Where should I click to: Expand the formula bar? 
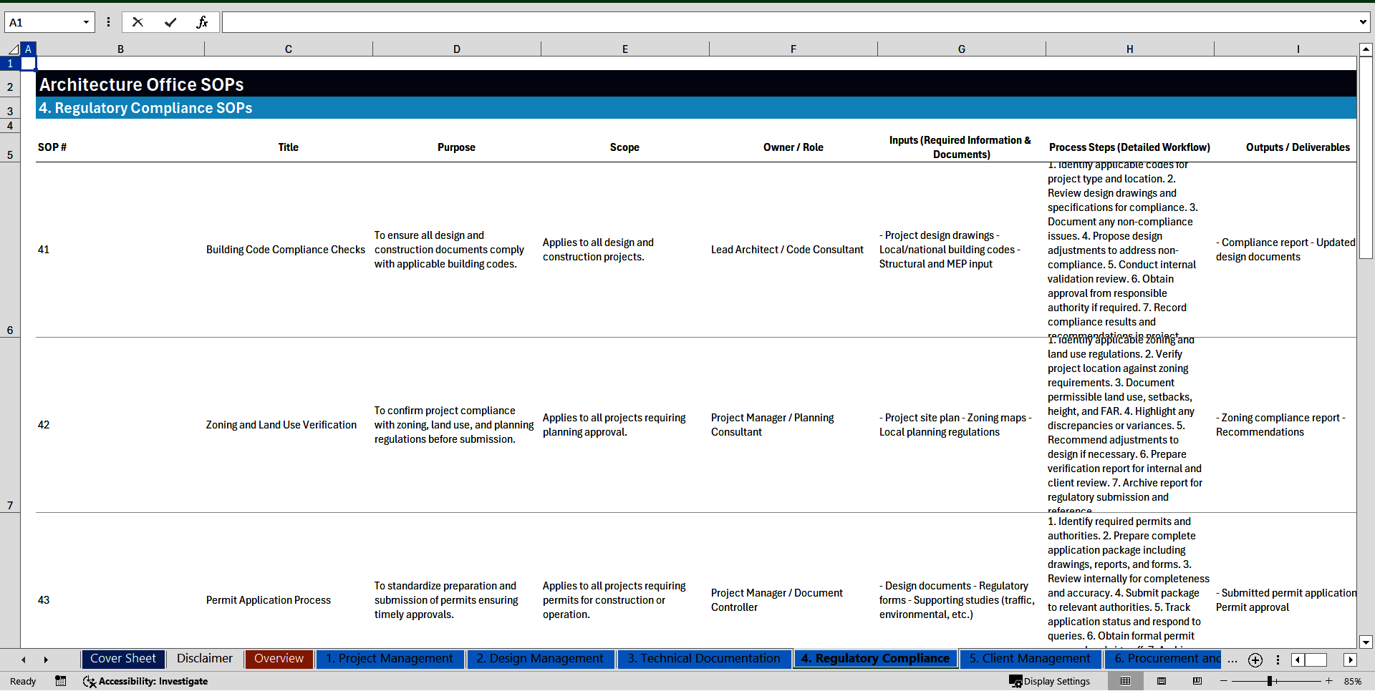(x=1362, y=22)
